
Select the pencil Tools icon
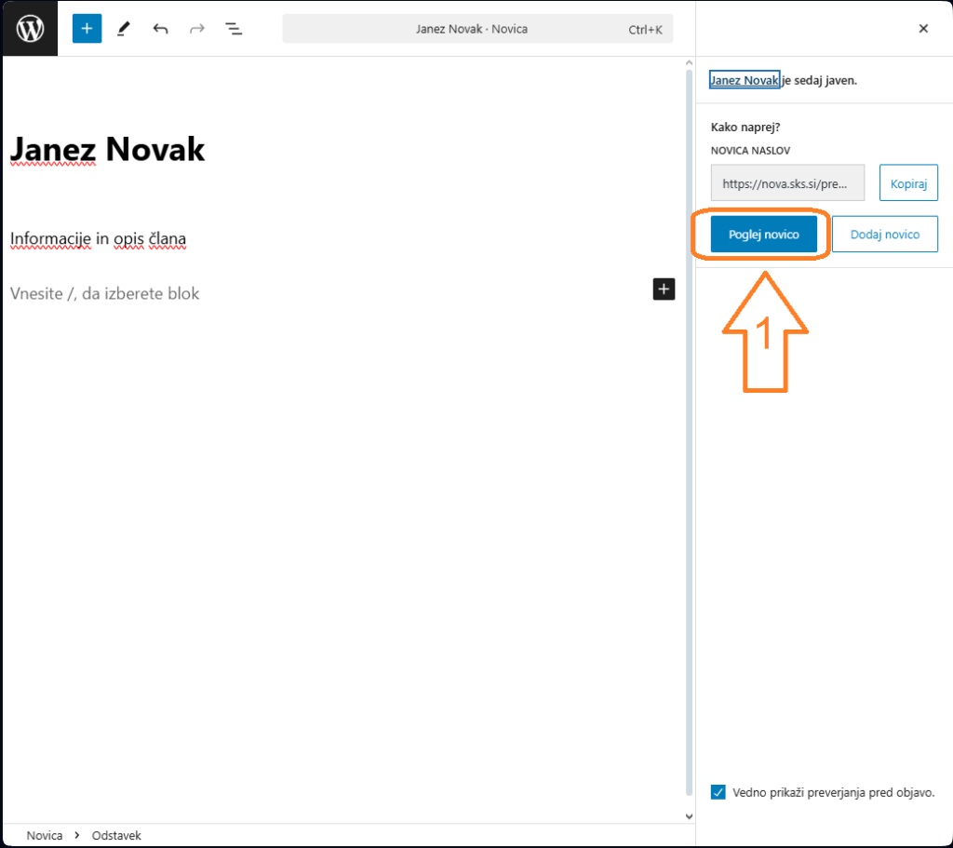pos(124,29)
